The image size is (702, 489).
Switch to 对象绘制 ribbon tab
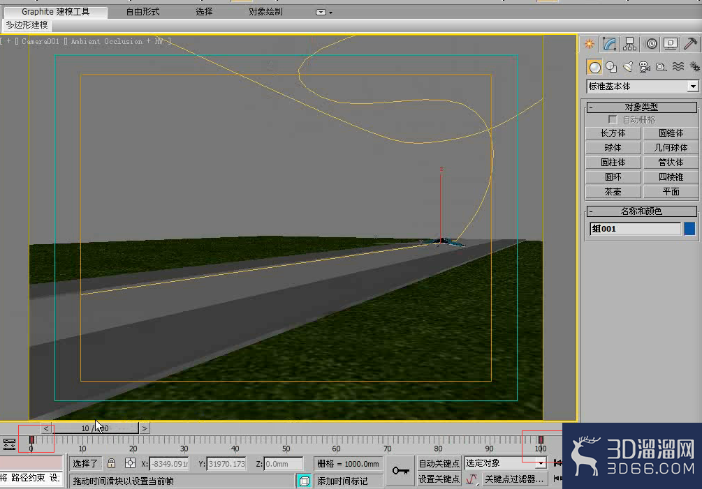(265, 12)
